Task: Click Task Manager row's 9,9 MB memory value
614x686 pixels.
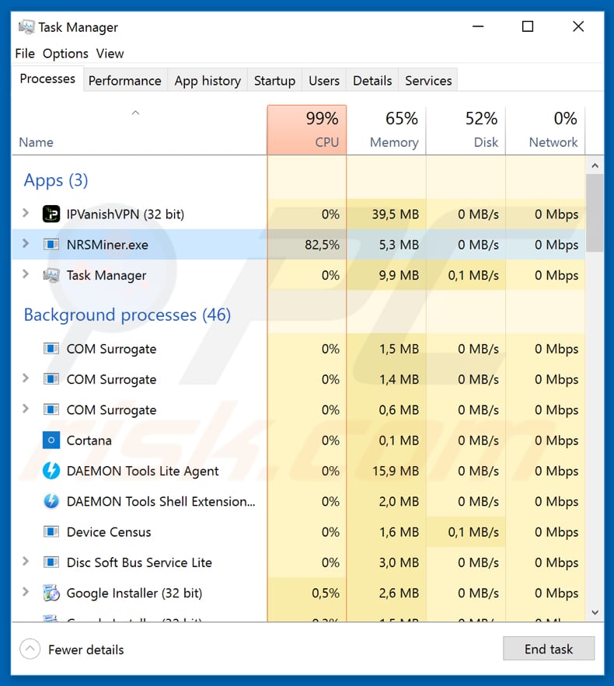Action: point(399,275)
